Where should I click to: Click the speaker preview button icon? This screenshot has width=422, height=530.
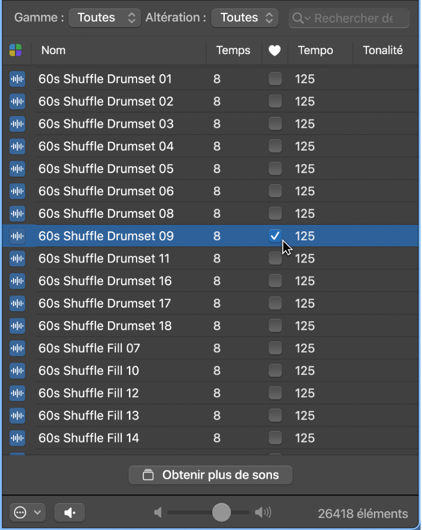70,512
